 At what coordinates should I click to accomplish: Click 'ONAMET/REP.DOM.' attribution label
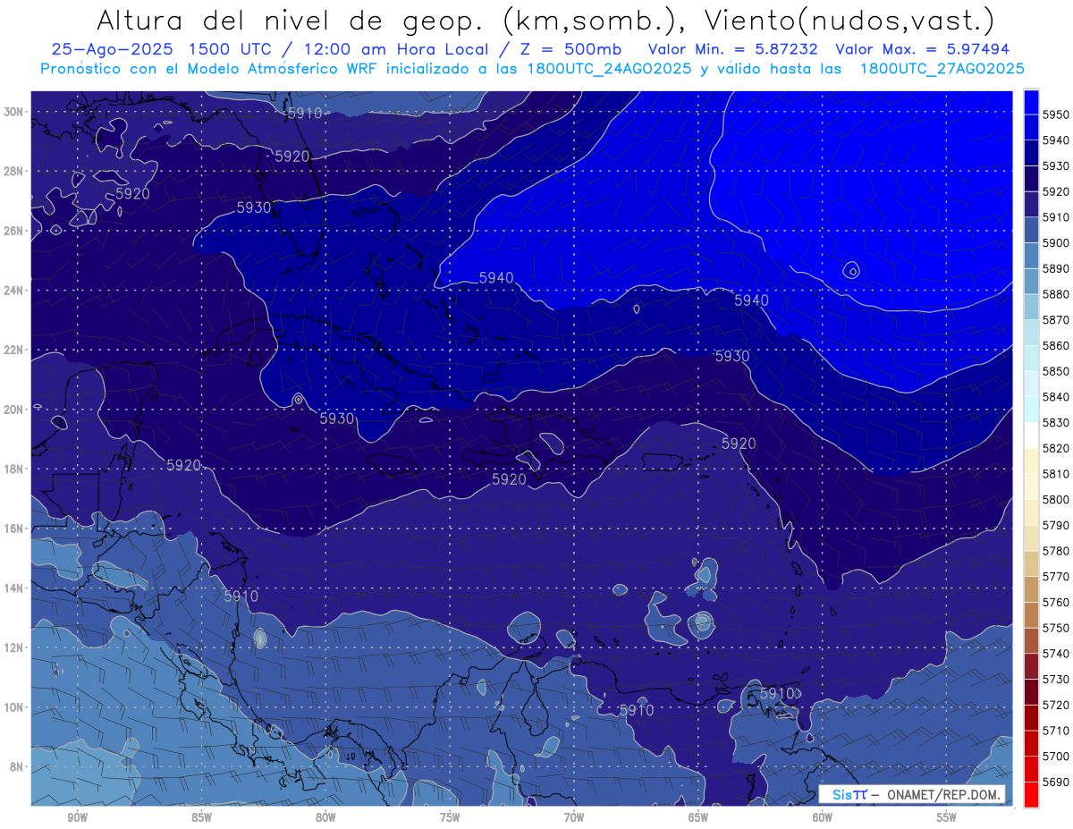[x=942, y=794]
